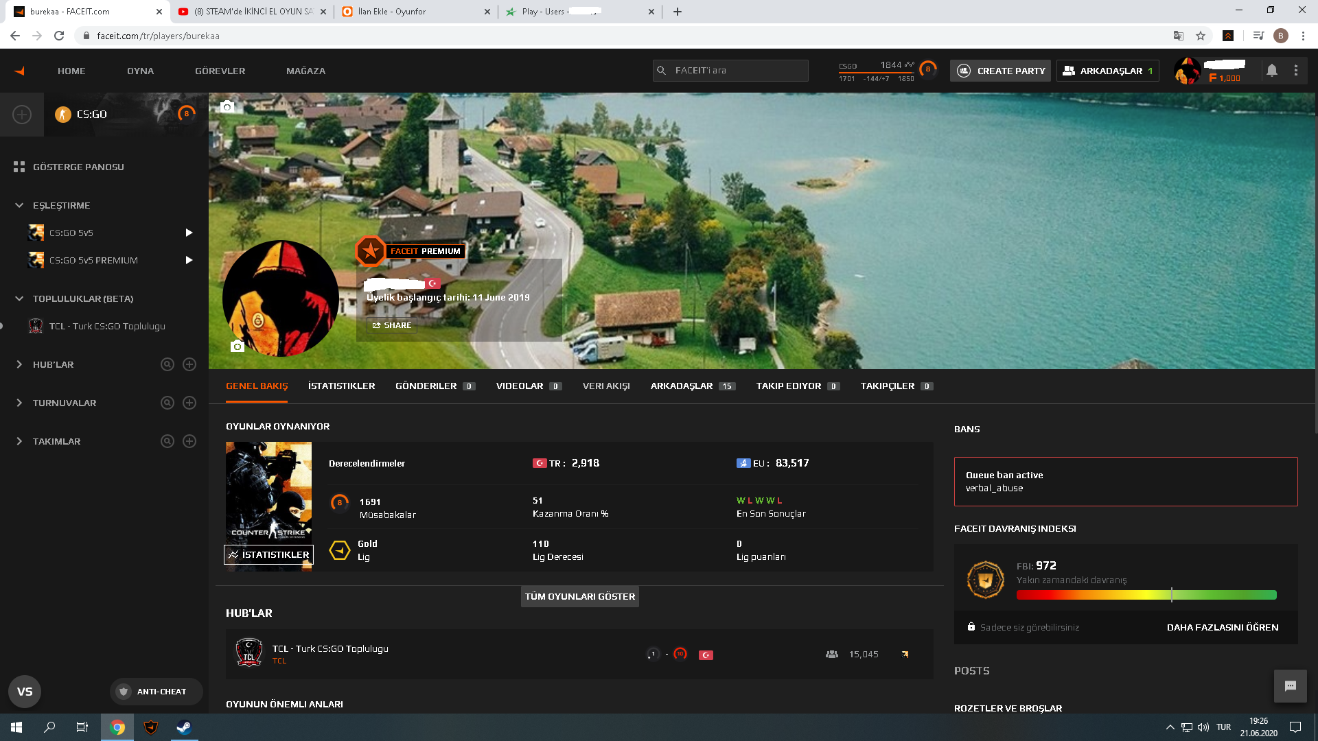Open FACEIT anti-cheat client in taskbar

coord(151,727)
